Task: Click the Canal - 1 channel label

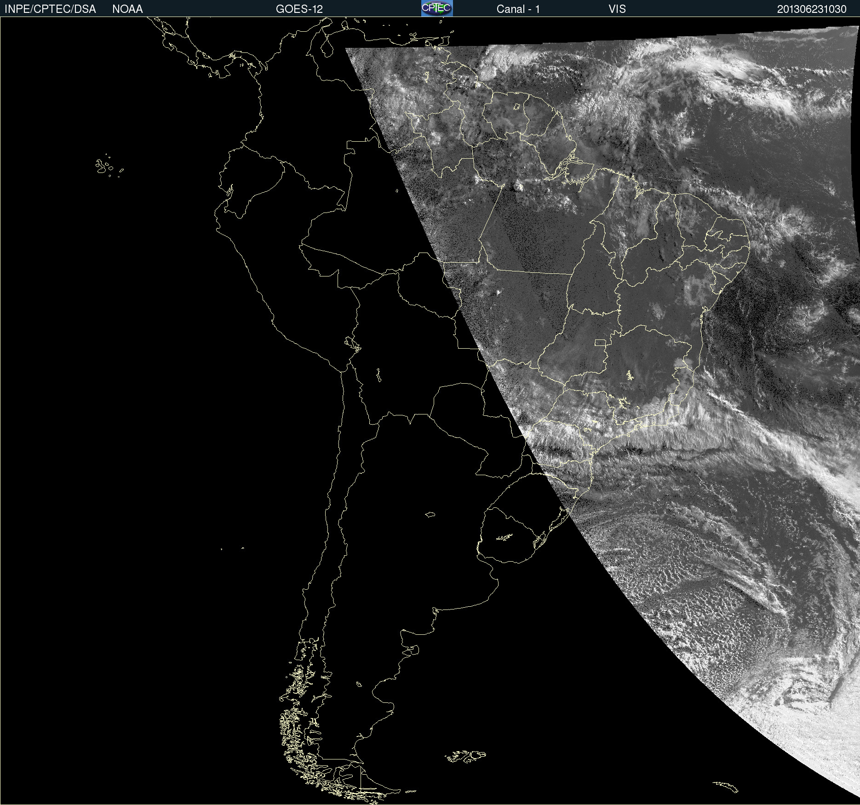Action: click(518, 9)
